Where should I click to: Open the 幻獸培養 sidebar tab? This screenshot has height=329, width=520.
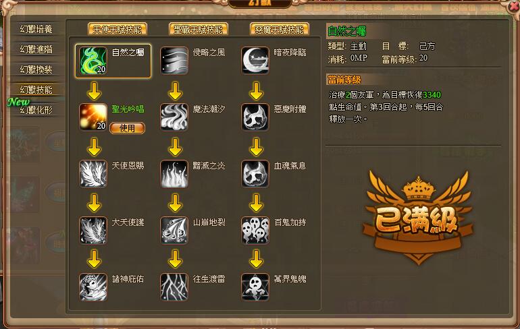click(x=36, y=29)
